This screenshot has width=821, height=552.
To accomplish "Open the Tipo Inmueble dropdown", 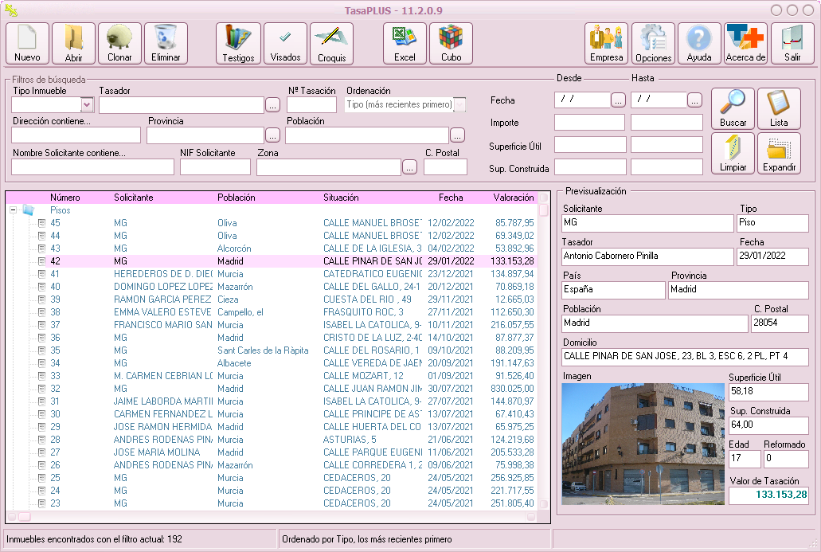I will point(87,104).
